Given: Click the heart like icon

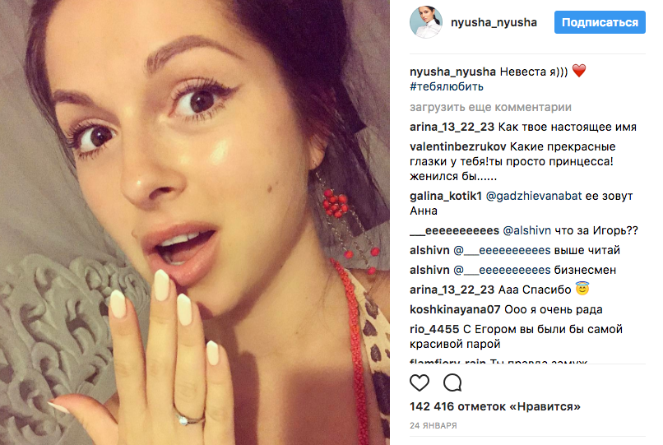Looking at the screenshot, I should 420,382.
